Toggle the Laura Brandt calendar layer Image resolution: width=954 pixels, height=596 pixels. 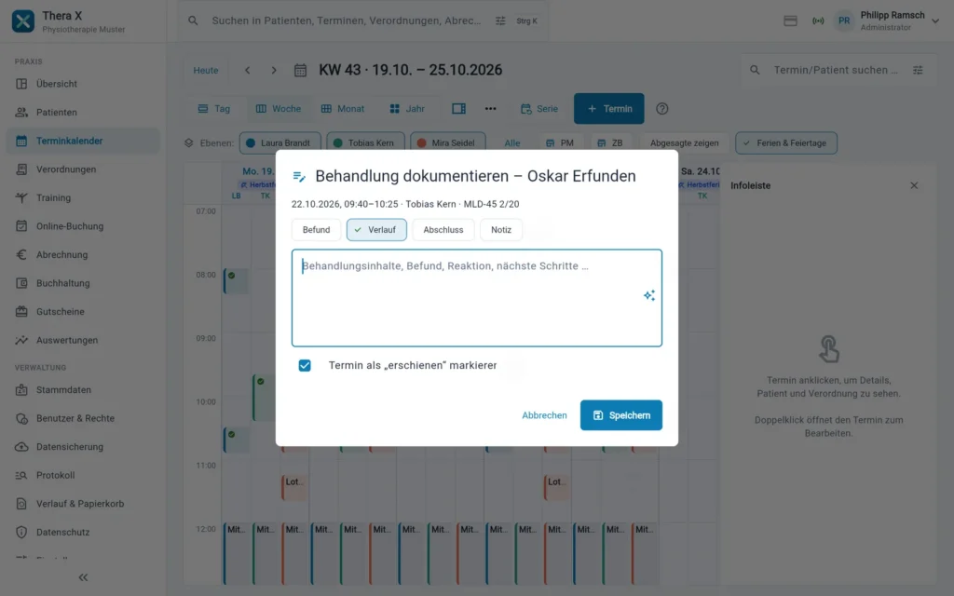pyautogui.click(x=279, y=142)
